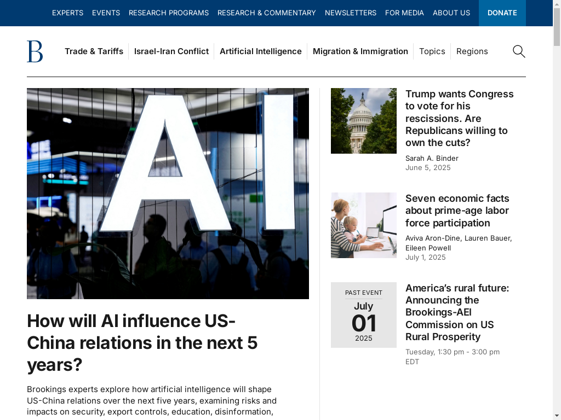561x420 pixels.
Task: Open article Trump wants Congress to vote
Action: pyautogui.click(x=460, y=118)
